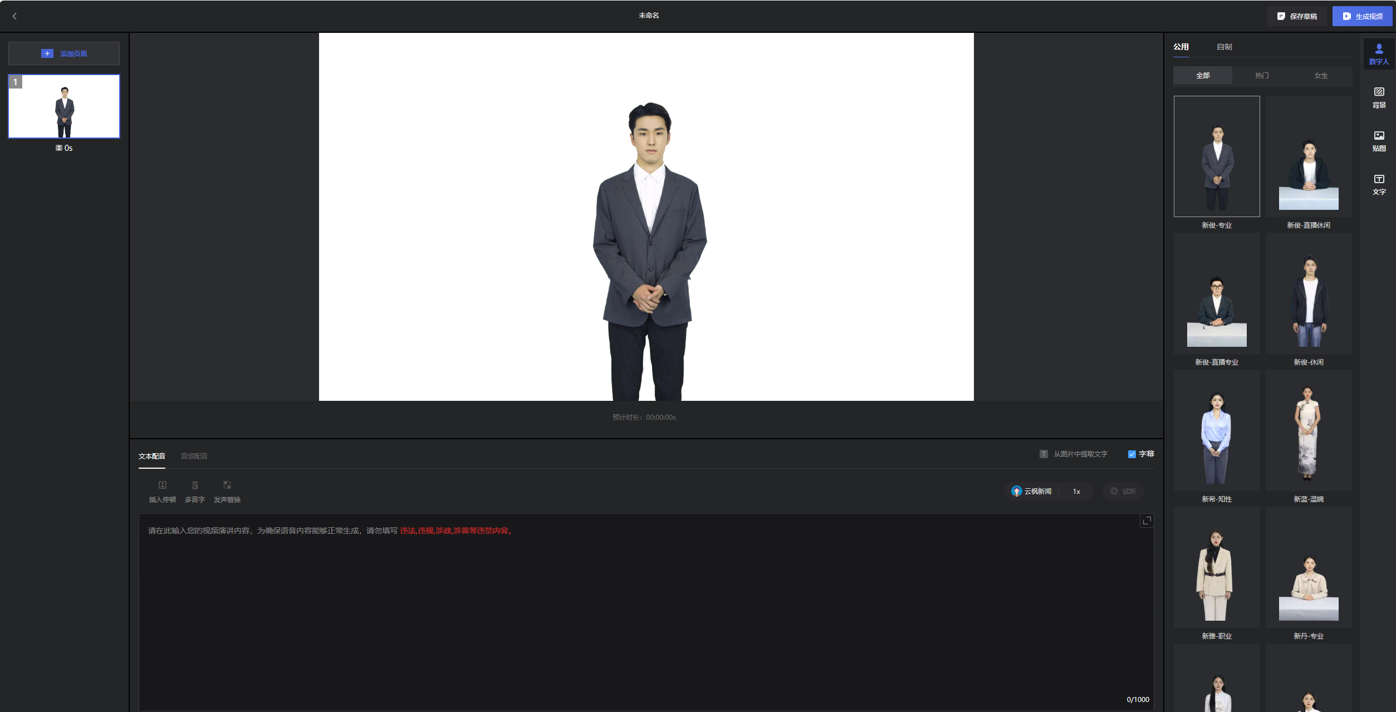The width and height of the screenshot is (1396, 712).
Task: Click the 未命名 project title
Action: [649, 16]
